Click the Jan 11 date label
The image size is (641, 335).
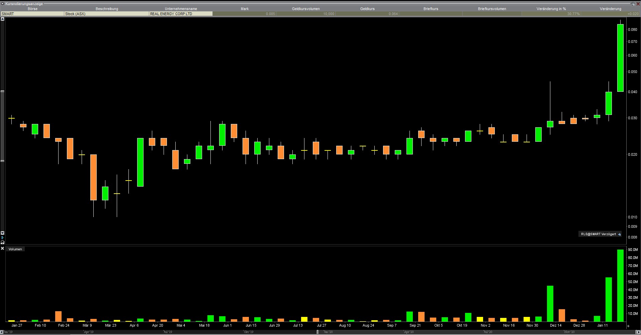coord(602,325)
